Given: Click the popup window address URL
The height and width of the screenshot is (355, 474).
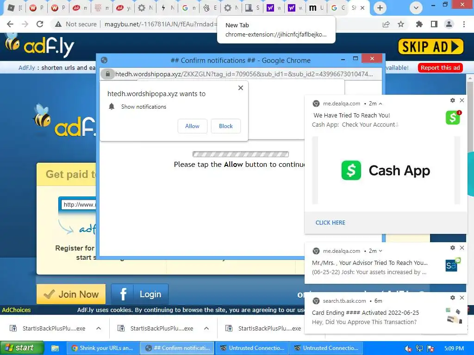Looking at the screenshot, I should 244,74.
